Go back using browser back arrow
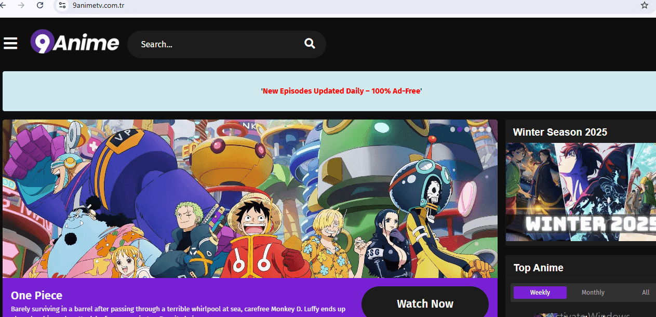 point(3,5)
